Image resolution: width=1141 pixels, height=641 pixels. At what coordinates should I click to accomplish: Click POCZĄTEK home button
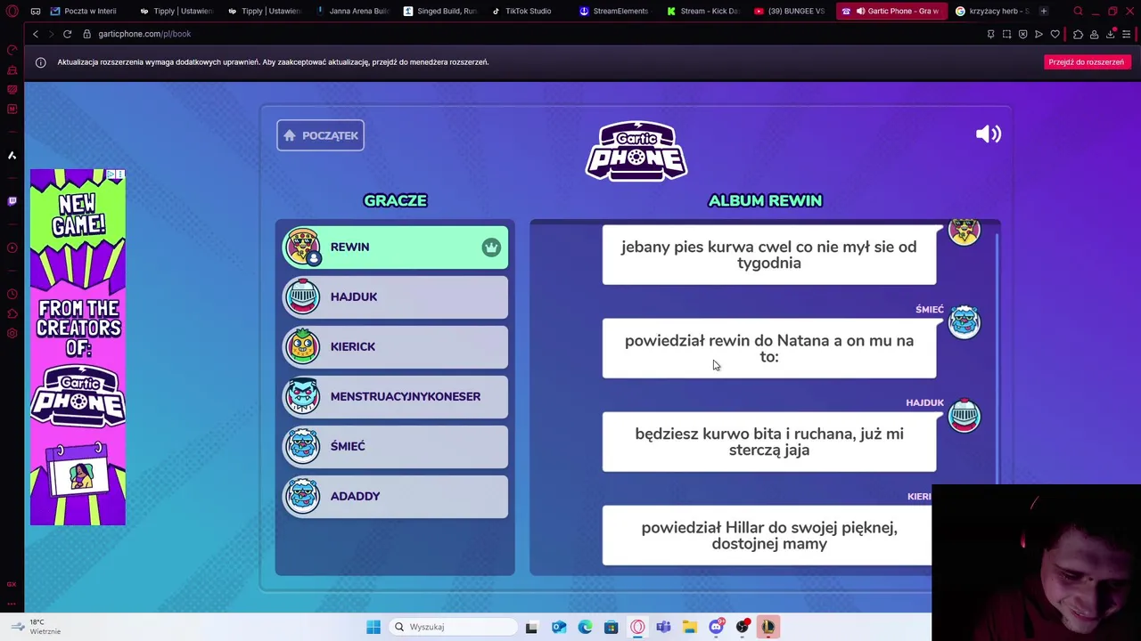[320, 135]
